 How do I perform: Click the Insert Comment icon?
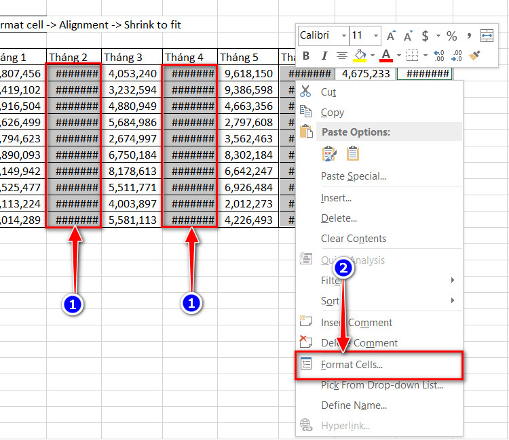306,321
